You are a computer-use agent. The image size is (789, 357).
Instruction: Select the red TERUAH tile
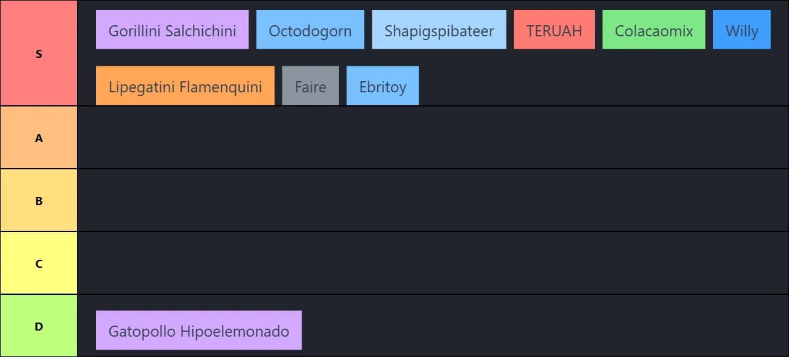[x=554, y=30]
